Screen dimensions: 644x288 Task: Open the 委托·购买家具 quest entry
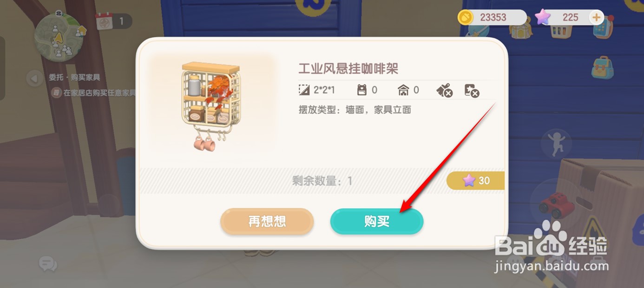(74, 78)
